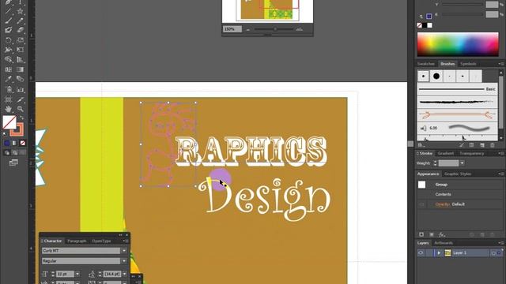506x284 pixels.
Task: Select the Perspective Grid tool
Action: [20, 60]
